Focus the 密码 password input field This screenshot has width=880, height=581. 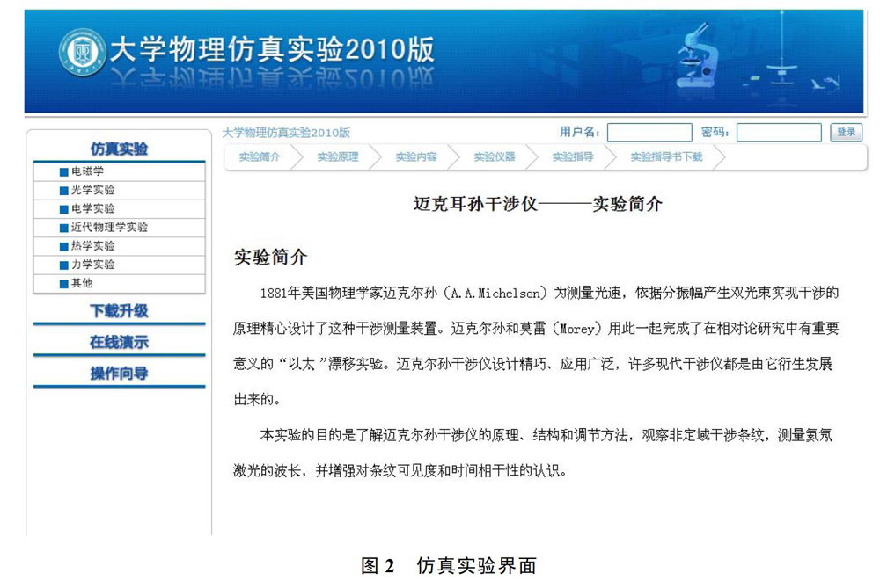coord(779,133)
